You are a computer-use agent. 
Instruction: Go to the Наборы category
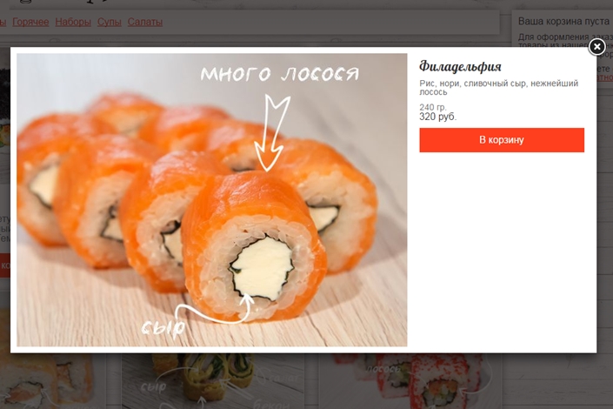[73, 22]
